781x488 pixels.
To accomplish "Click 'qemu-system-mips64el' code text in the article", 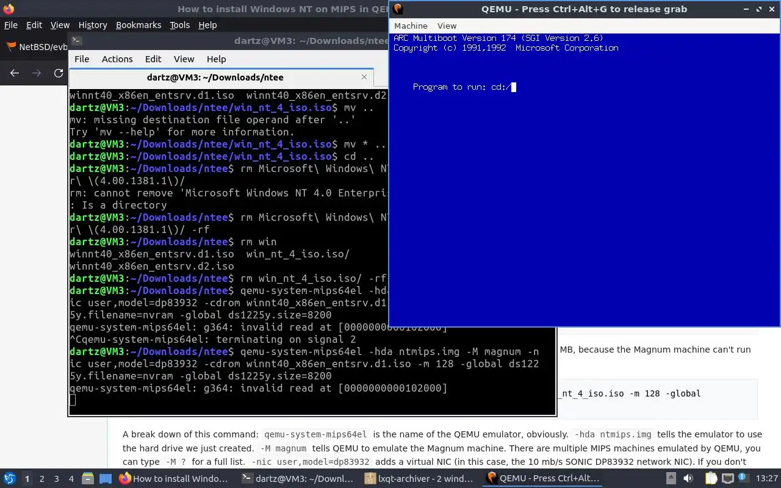I will 315,434.
